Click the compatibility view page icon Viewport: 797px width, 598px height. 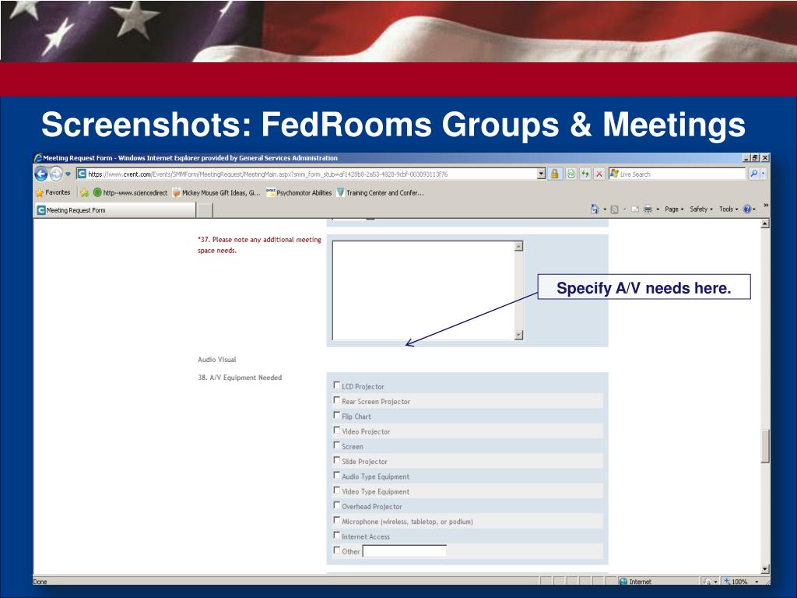[571, 174]
